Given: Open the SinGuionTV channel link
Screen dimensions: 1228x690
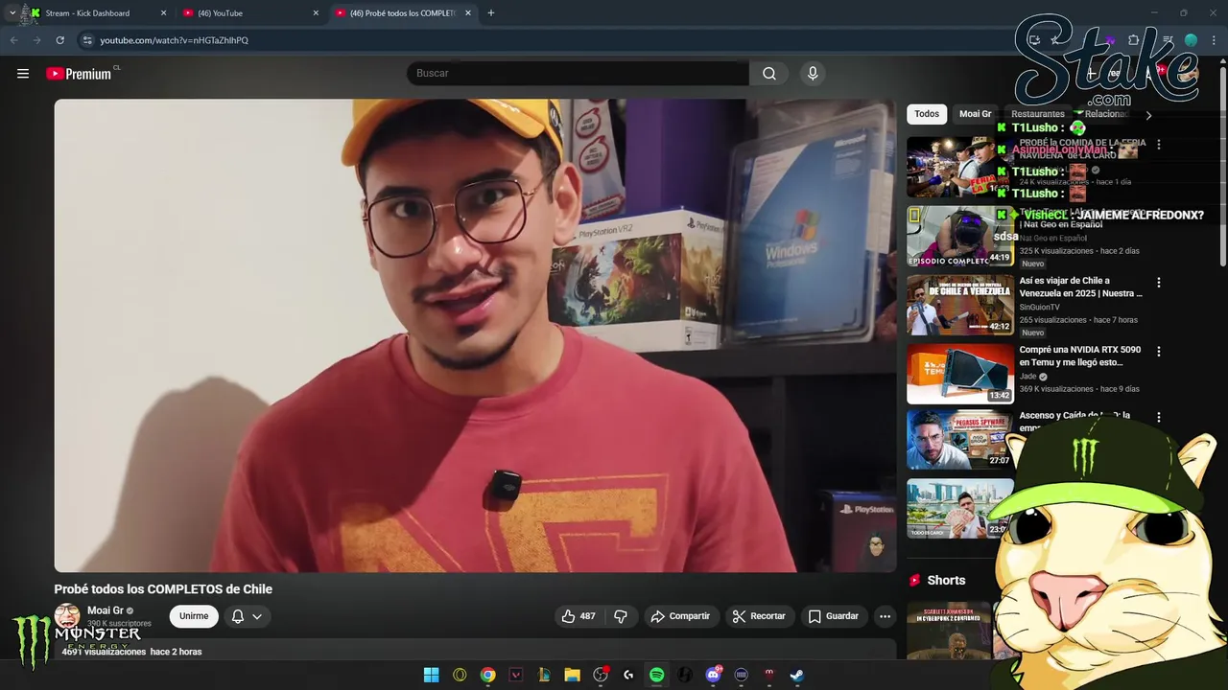Looking at the screenshot, I should tap(1039, 308).
